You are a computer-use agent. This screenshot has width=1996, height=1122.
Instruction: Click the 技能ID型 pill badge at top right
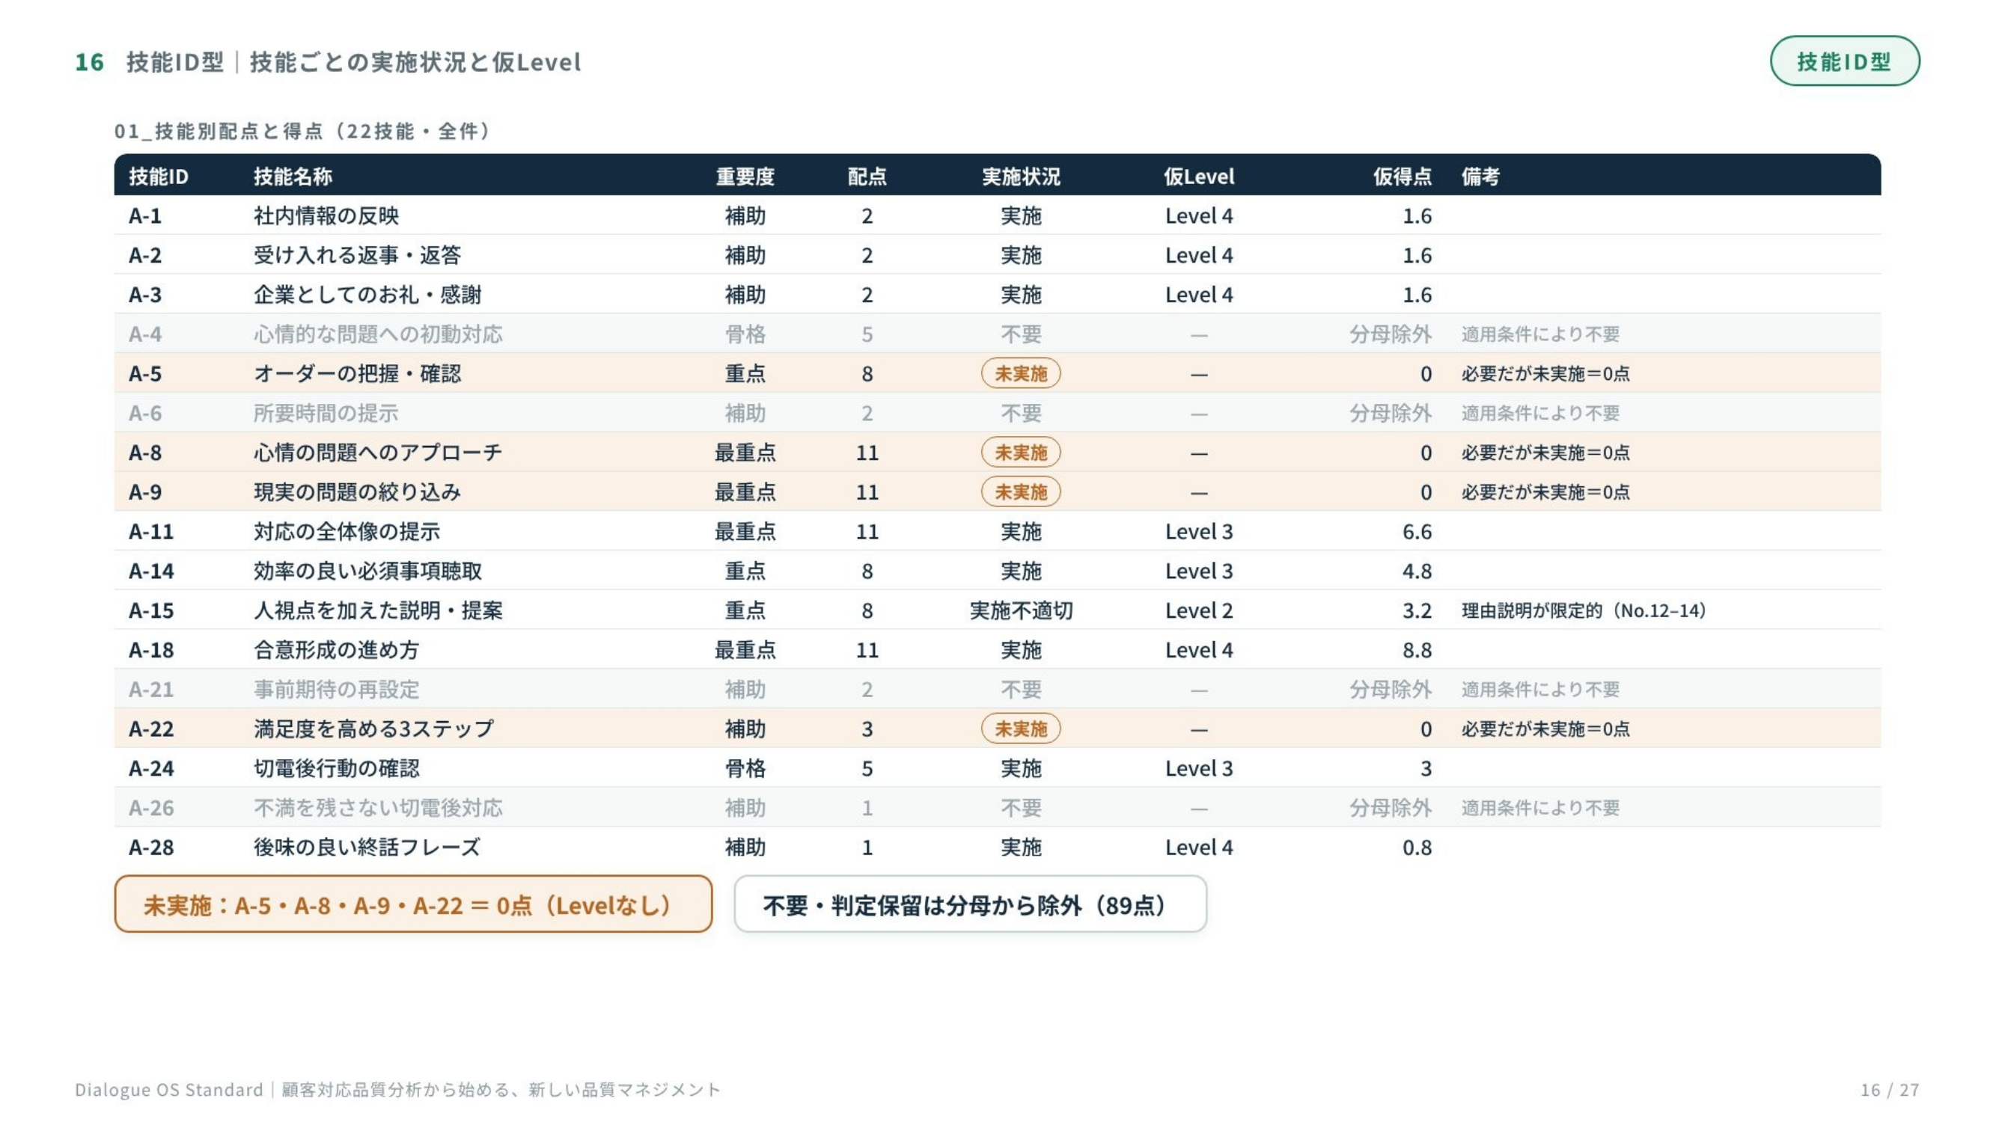(x=1844, y=61)
